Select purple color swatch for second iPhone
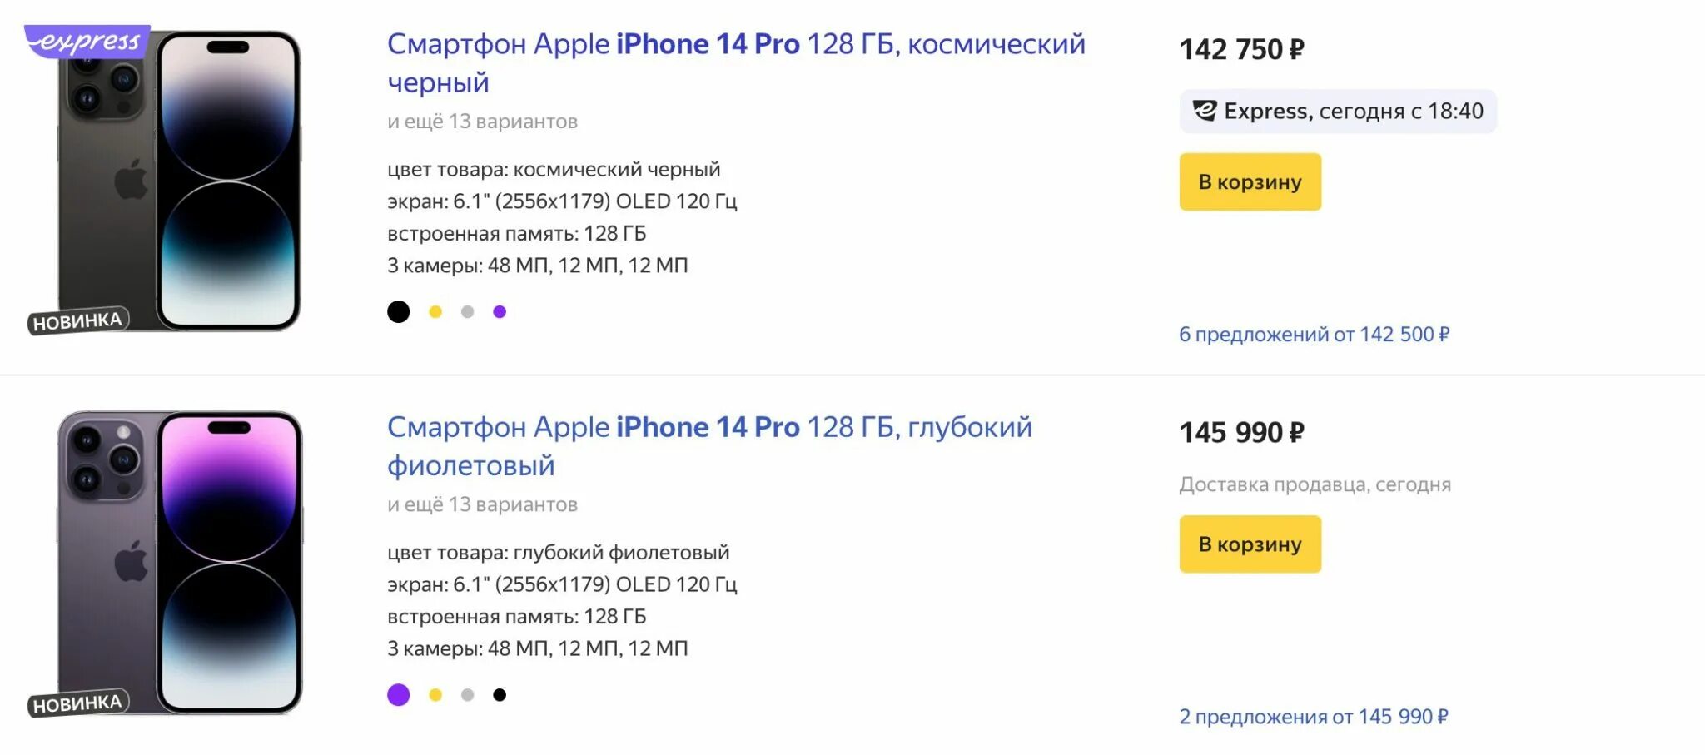The image size is (1705, 755). (399, 695)
